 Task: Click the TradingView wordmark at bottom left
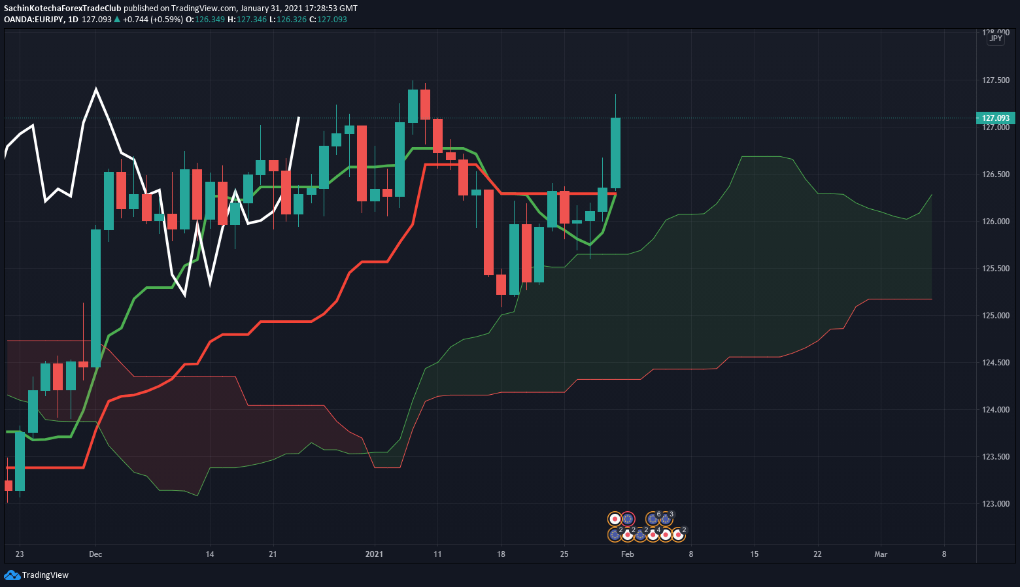[45, 575]
